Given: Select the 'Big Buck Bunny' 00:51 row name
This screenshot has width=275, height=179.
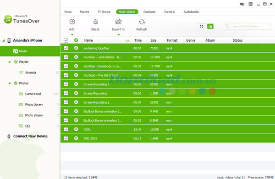Looking at the screenshot, I should pos(103,120).
